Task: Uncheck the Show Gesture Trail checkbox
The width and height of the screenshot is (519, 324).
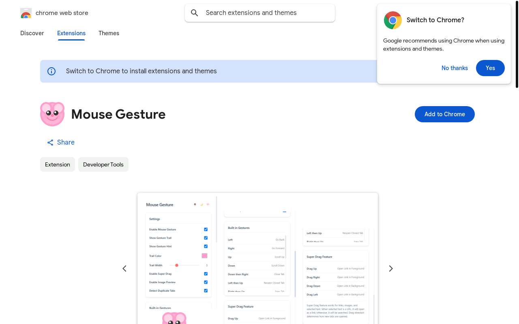Action: pyautogui.click(x=206, y=238)
